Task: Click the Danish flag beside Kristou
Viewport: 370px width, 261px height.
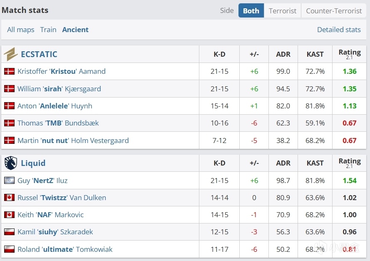Action: tap(9, 71)
